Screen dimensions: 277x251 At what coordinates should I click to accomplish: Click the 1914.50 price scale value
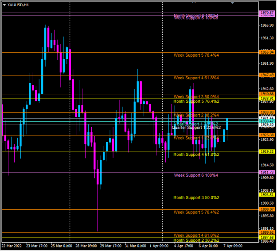[x=267, y=165]
